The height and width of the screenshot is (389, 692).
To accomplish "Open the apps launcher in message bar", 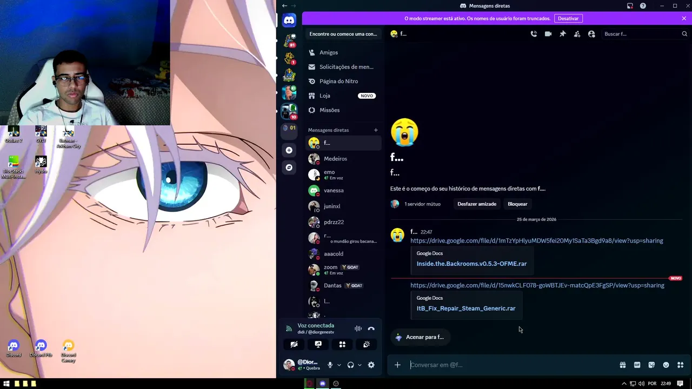I will 680,365.
